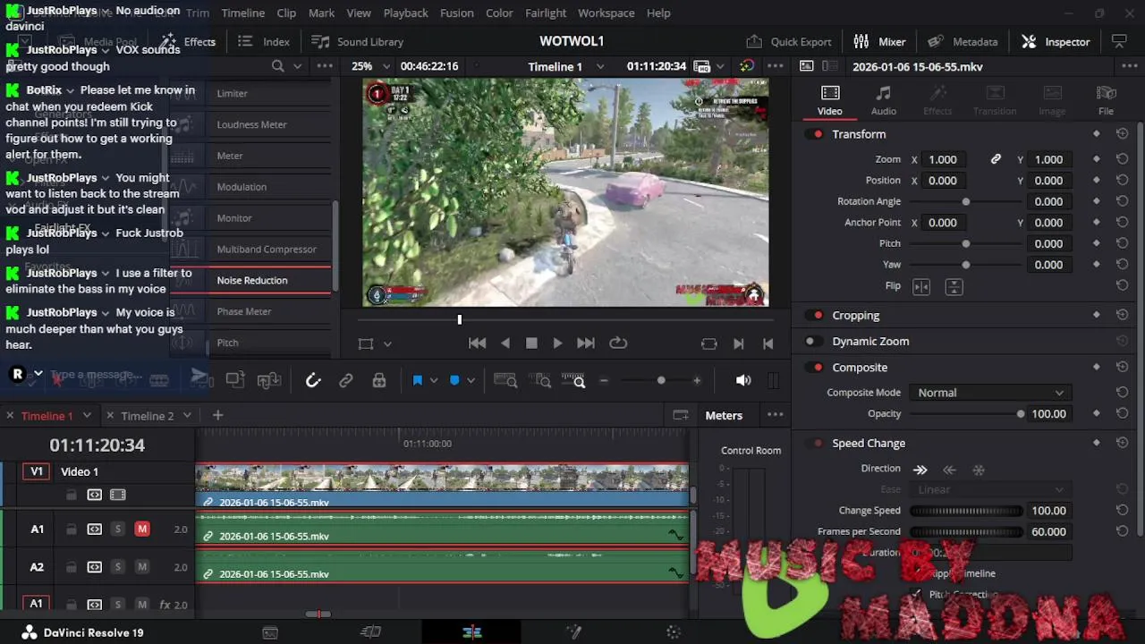Open the Fusion menu

pos(457,13)
